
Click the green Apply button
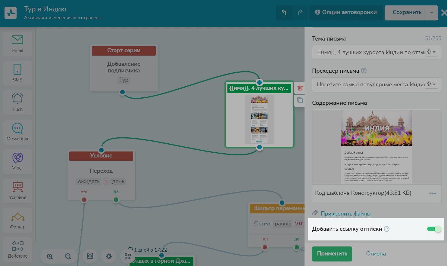coord(332,254)
